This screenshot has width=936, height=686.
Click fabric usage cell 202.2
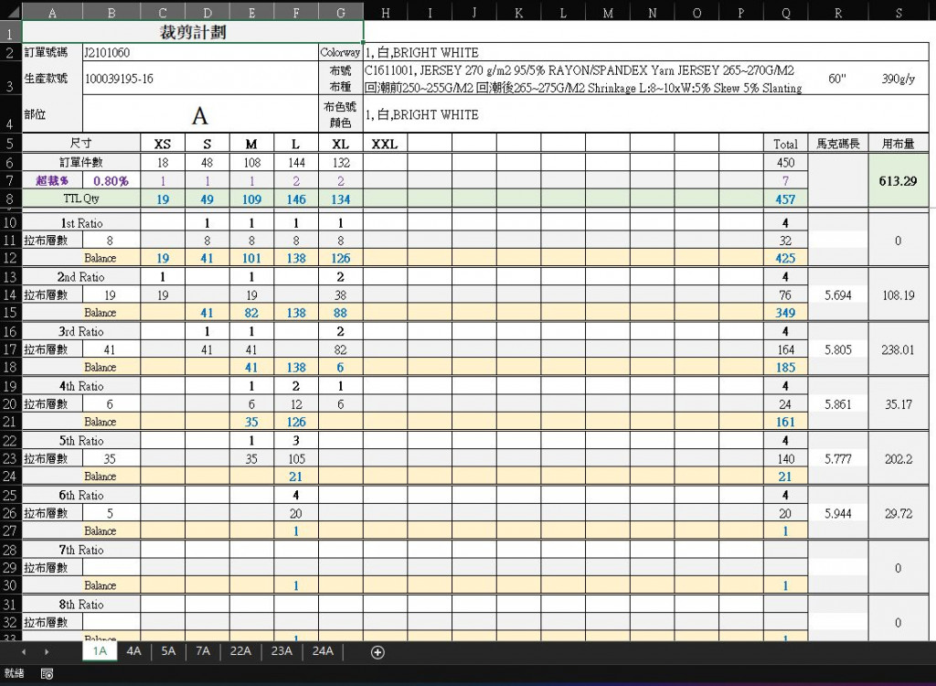tap(899, 458)
